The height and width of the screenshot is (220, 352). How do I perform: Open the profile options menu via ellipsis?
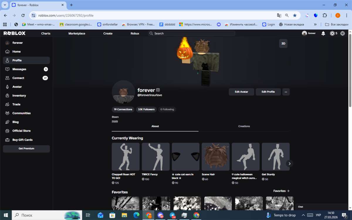(x=286, y=92)
